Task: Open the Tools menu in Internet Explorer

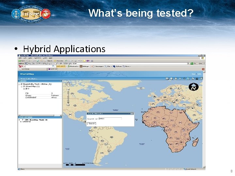Action: 45,58
